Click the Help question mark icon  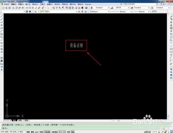pos(86,8)
